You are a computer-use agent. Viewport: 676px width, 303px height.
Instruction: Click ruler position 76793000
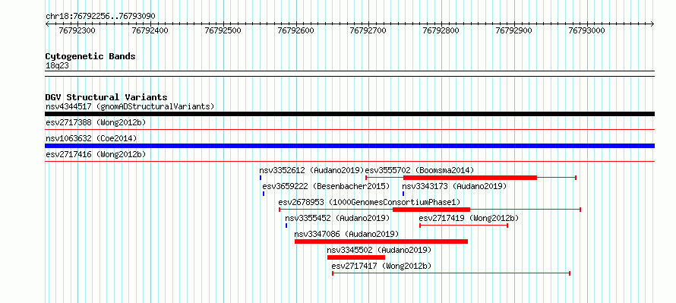pos(587,30)
